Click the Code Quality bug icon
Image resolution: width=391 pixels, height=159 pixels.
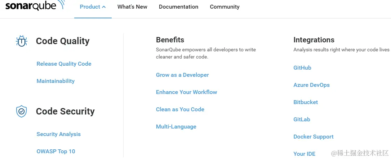[x=22, y=41]
